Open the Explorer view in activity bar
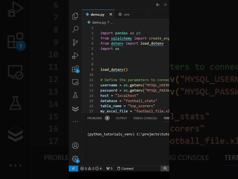 (x=75, y=16)
